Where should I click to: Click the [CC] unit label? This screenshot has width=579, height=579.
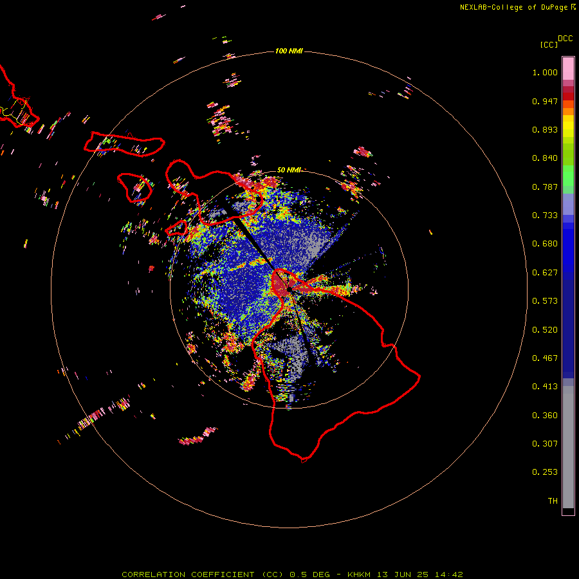coord(549,44)
